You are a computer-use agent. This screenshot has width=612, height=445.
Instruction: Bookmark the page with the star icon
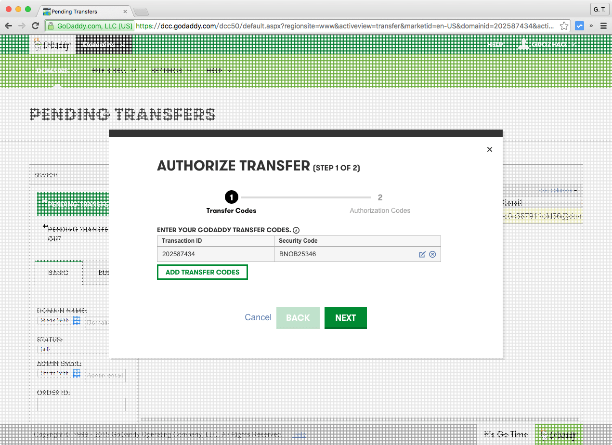pyautogui.click(x=563, y=26)
